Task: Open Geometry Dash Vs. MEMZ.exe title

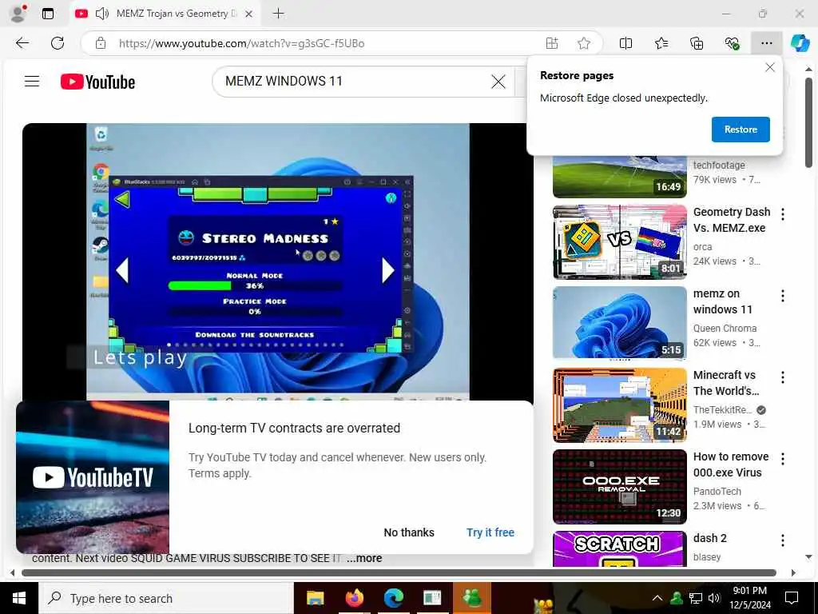Action: point(732,220)
